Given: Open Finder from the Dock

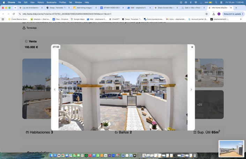Looking at the screenshot, I should (51, 156).
